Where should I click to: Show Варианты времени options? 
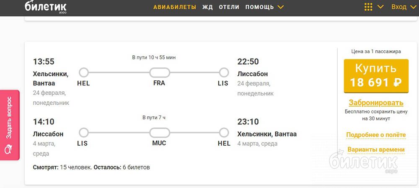[376, 149]
